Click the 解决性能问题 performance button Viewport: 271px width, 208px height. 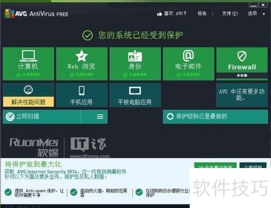tap(28, 102)
